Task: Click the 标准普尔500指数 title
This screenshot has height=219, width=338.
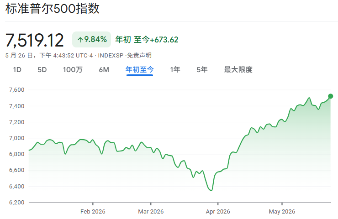Action: [53, 9]
